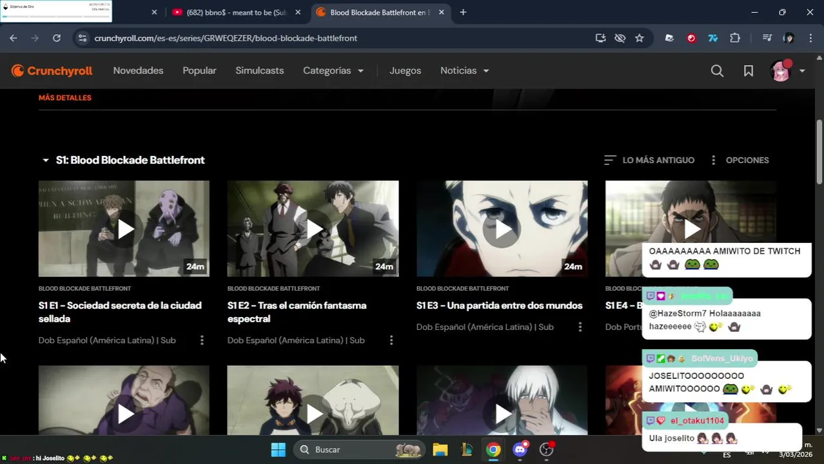The image size is (824, 464).
Task: Click the MÁS DETALLES link
Action: point(64,98)
